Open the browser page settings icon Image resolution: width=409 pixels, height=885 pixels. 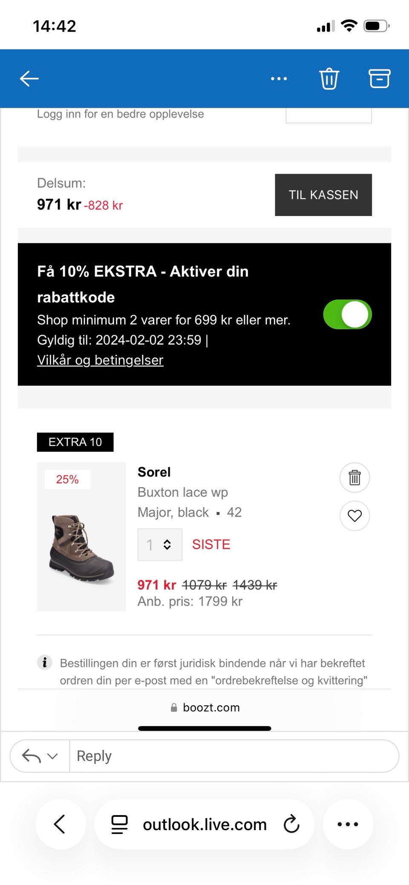click(119, 824)
